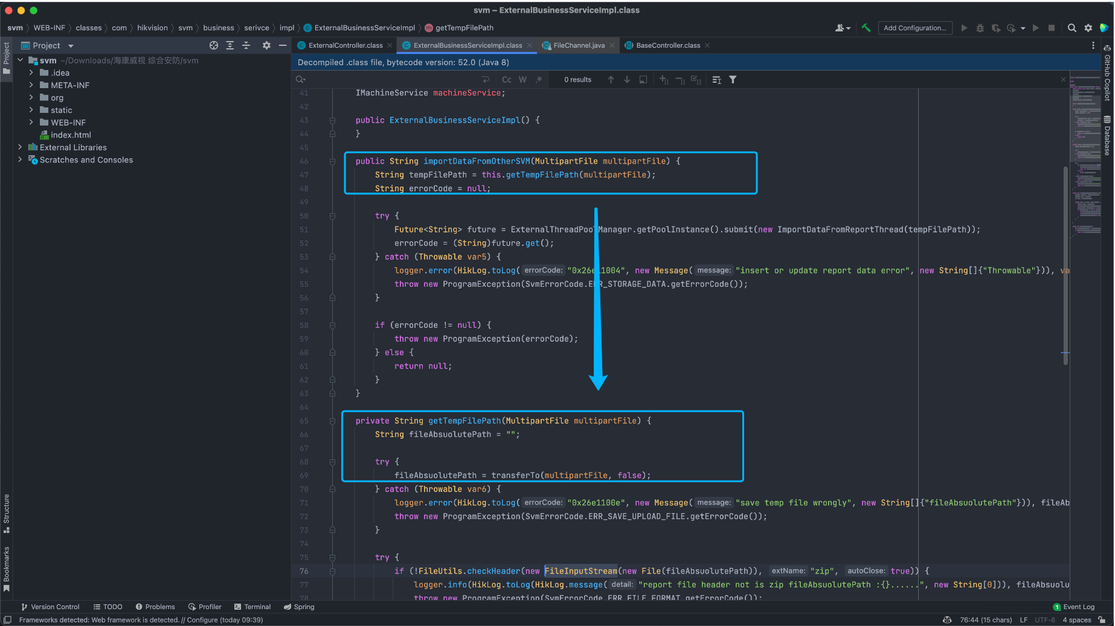Image resolution: width=1115 pixels, height=626 pixels.
Task: Go to next search occurrence arrow
Action: point(627,80)
